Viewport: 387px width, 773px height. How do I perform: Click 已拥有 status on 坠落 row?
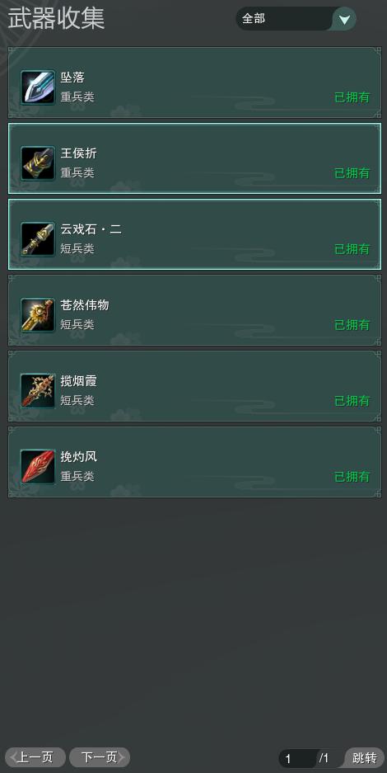click(352, 97)
